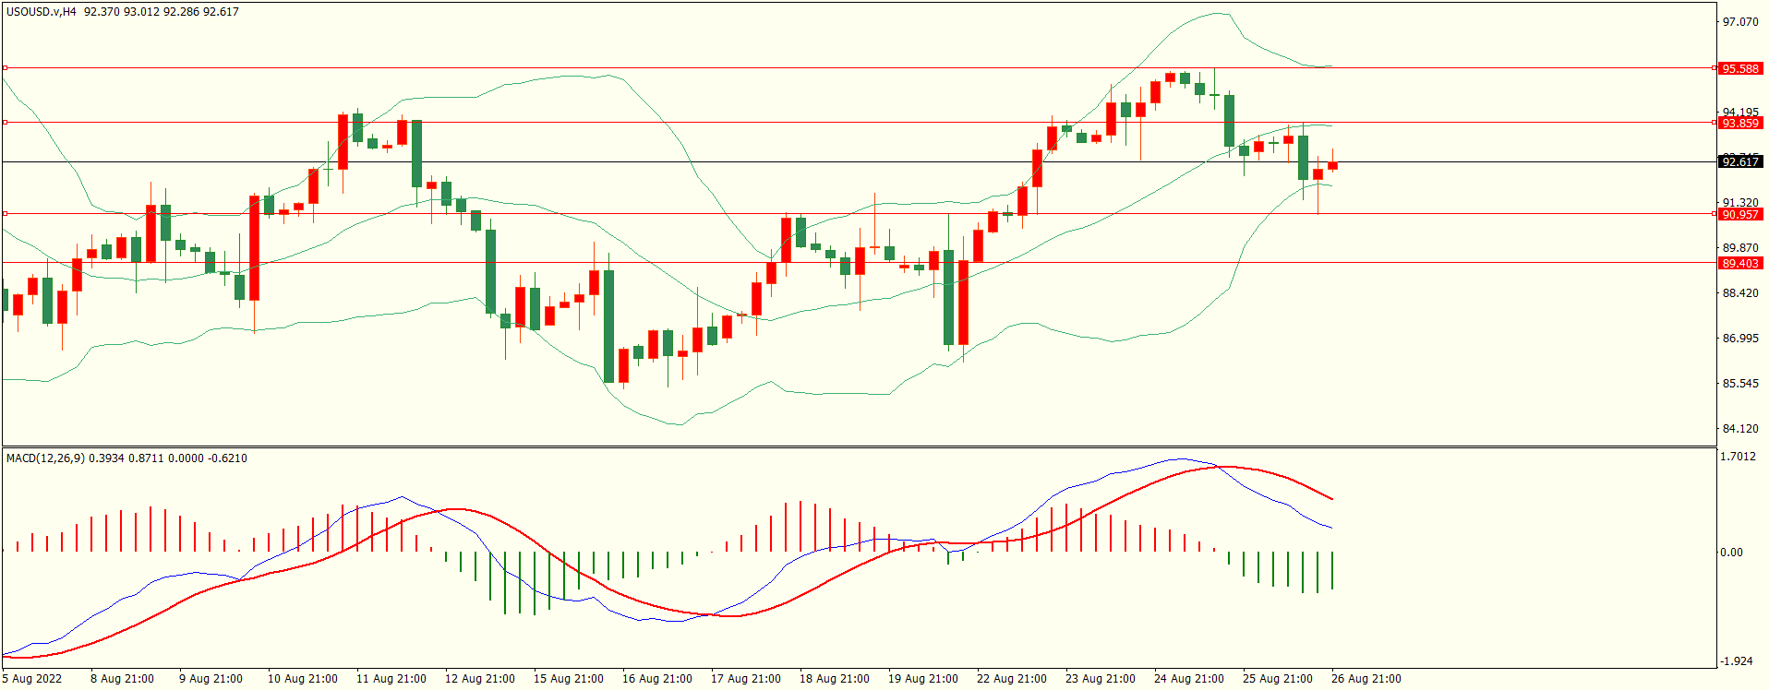
Task: Grab left handle of the 95.588 line
Action: click(6, 68)
